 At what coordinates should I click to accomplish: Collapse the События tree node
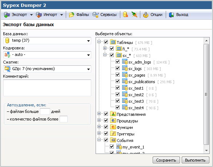(99, 140)
